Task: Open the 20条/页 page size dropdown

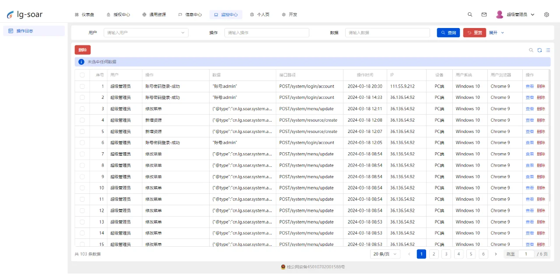Action: pos(385,254)
